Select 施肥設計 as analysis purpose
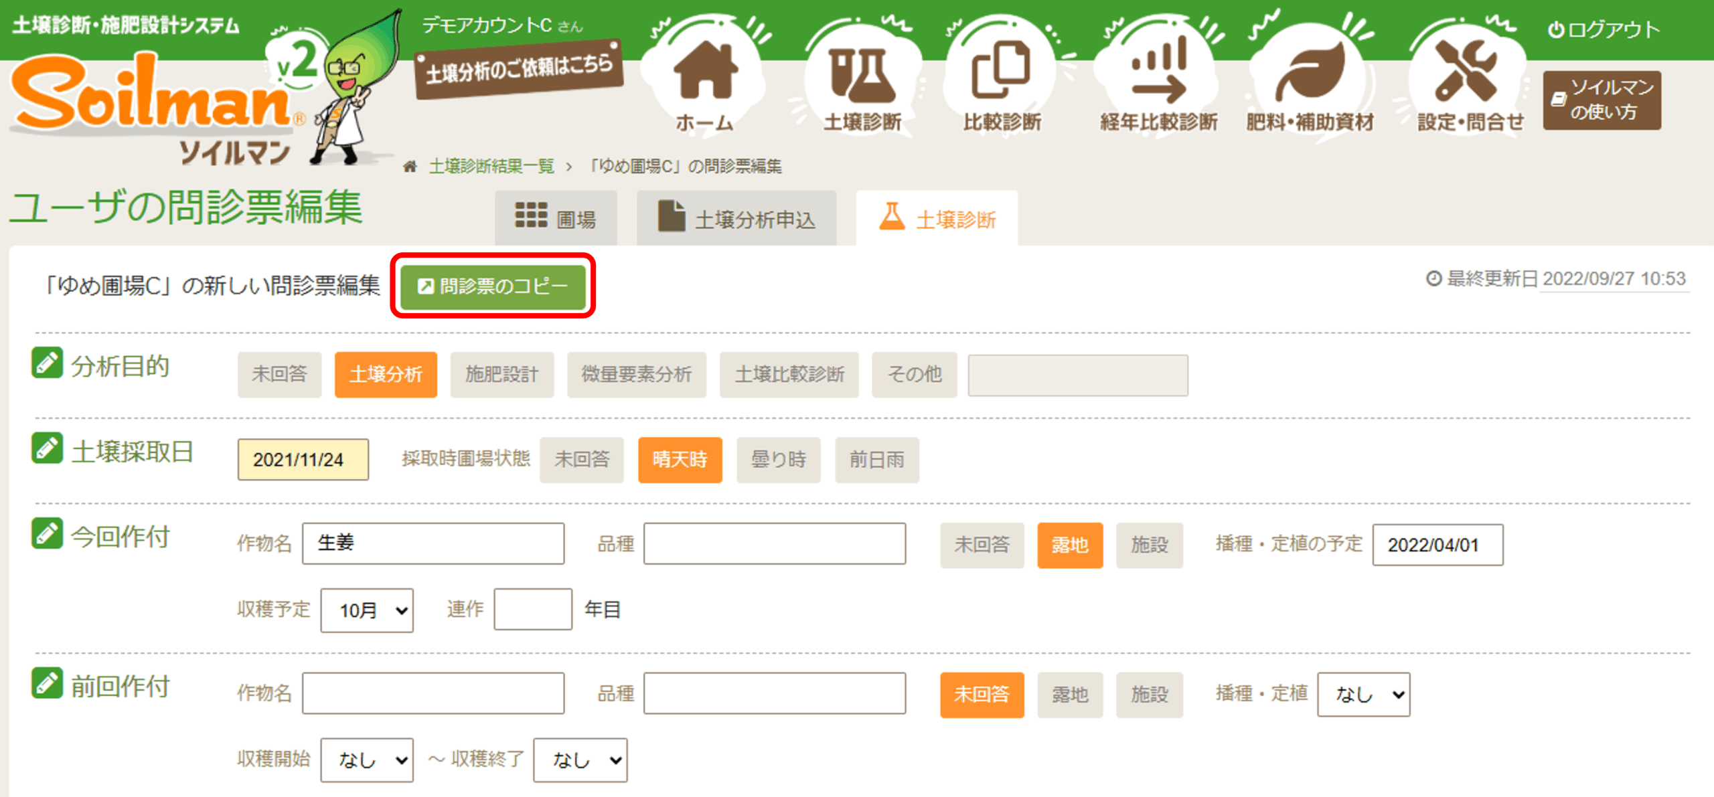Screen dimensions: 1714x797 point(501,375)
